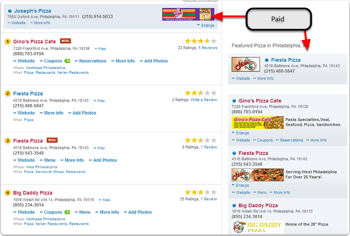Viewport: 350px width, 236px height.
Task: Open Big Daddy Pizza main listing title
Action: tap(33, 193)
